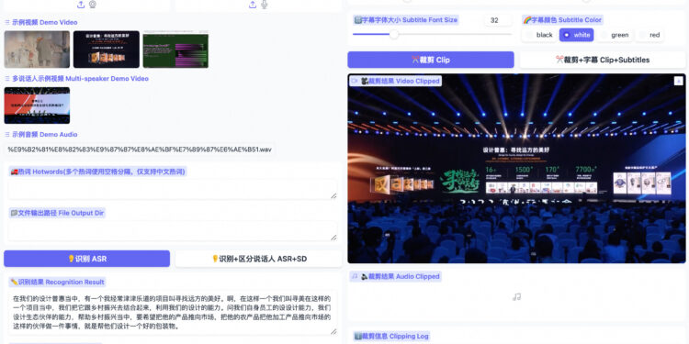Select the demo audio .wav file
Image resolution: width=689 pixels, height=344 pixels.
[x=140, y=150]
